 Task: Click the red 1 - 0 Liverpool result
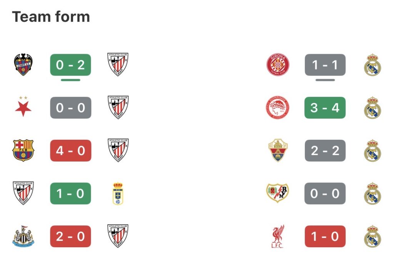pos(325,236)
